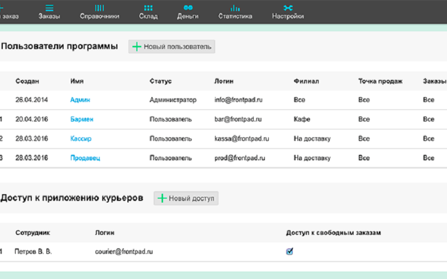
Task: Open the Заказы menu label
Action: (49, 16)
